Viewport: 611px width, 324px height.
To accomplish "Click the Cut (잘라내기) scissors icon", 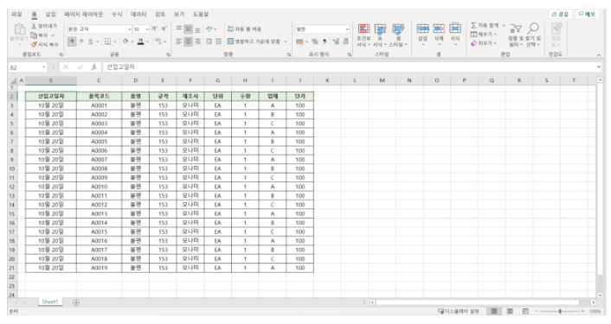I will 35,26.
